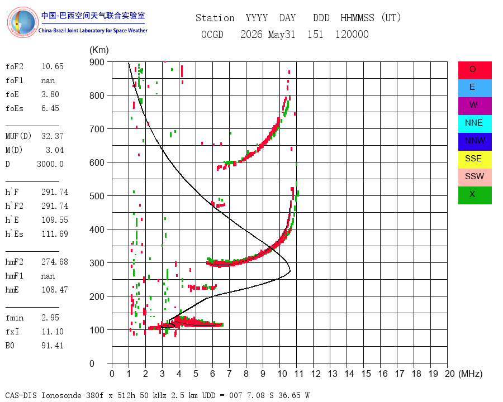Select the MUF(D) value 32.37
The image size is (503, 402).
click(x=53, y=136)
